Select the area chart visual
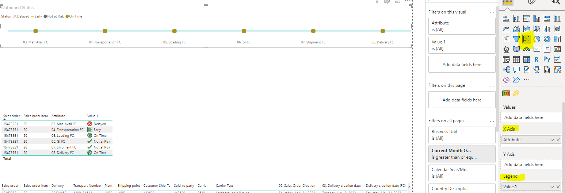Image resolution: width=565 pixels, height=193 pixels. click(x=516, y=29)
